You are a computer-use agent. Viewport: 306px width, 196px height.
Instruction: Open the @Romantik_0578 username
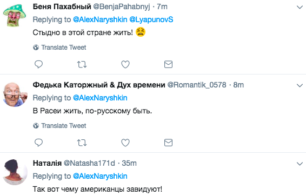[197, 85]
